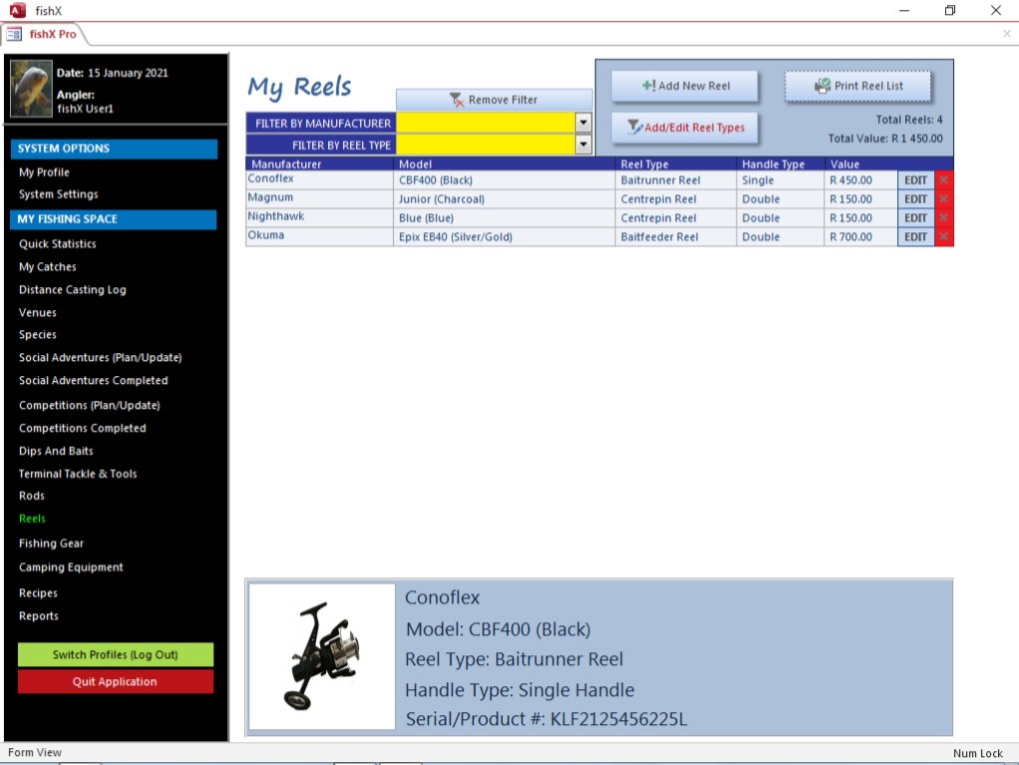1019x765 pixels.
Task: Click the angler profile photo
Action: click(x=31, y=89)
